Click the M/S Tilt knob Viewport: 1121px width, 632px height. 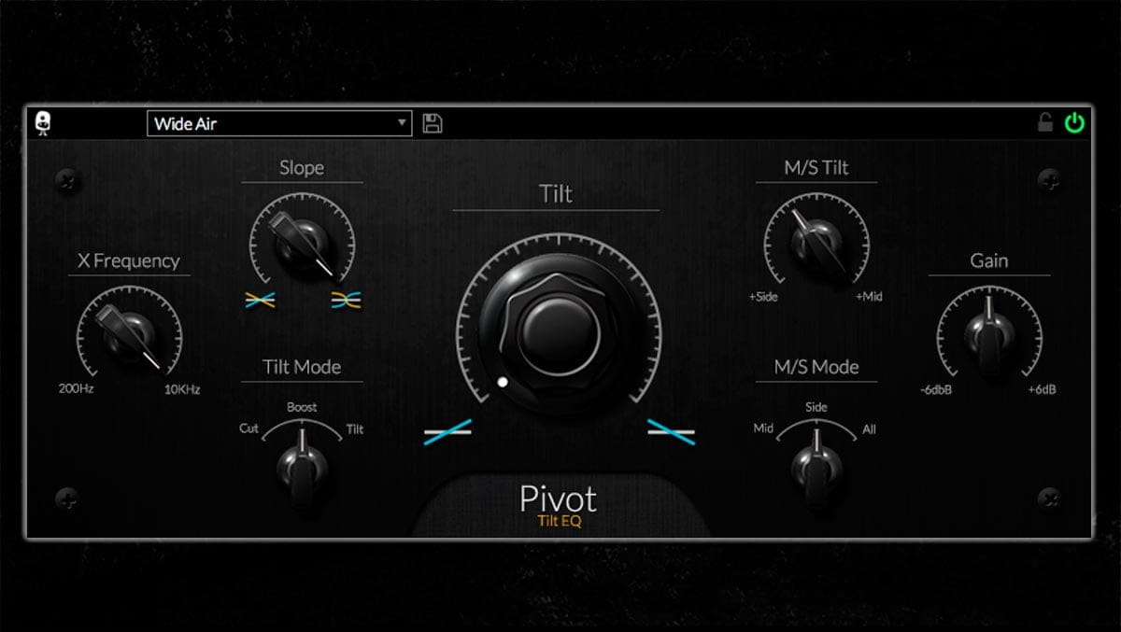(x=816, y=240)
